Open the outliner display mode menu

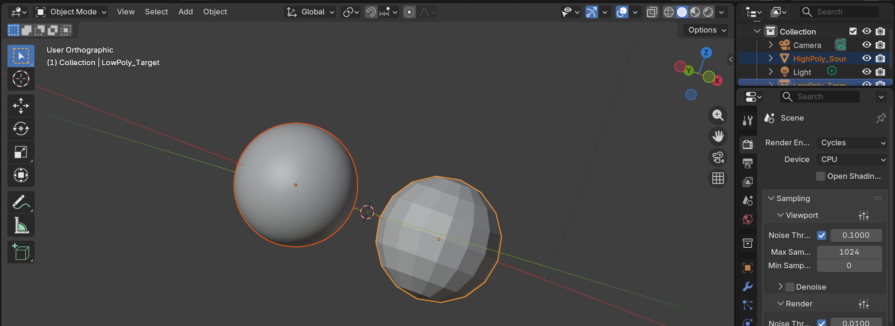point(779,12)
